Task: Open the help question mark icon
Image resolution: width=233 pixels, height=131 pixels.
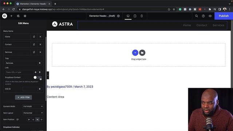Action: coord(203,16)
